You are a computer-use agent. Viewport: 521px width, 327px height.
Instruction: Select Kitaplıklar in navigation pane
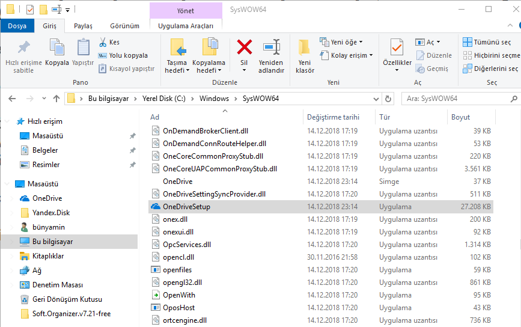click(x=48, y=256)
